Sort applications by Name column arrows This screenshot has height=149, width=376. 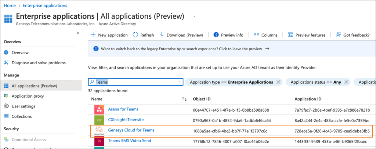point(184,99)
